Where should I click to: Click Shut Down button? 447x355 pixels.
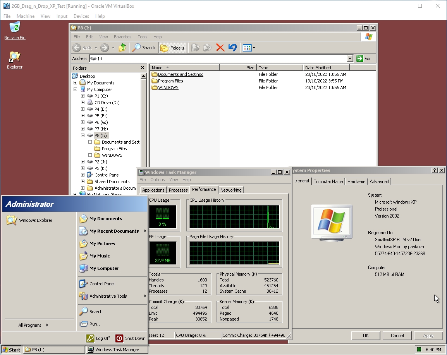tap(131, 338)
